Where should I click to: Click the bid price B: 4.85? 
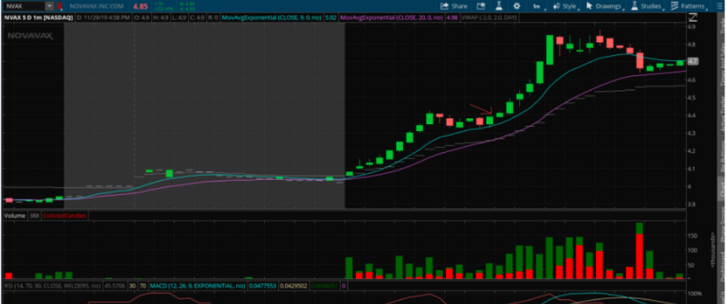click(x=187, y=4)
